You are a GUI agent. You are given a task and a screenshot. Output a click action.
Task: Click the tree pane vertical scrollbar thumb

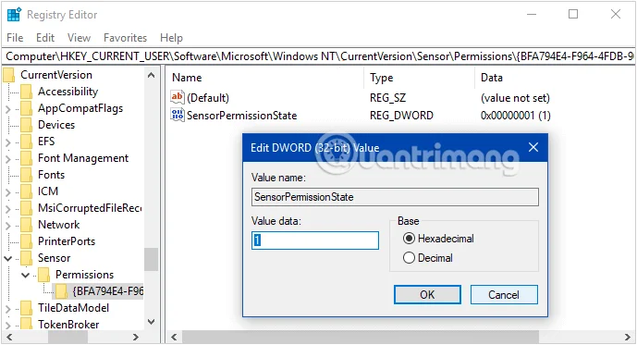[x=151, y=259]
